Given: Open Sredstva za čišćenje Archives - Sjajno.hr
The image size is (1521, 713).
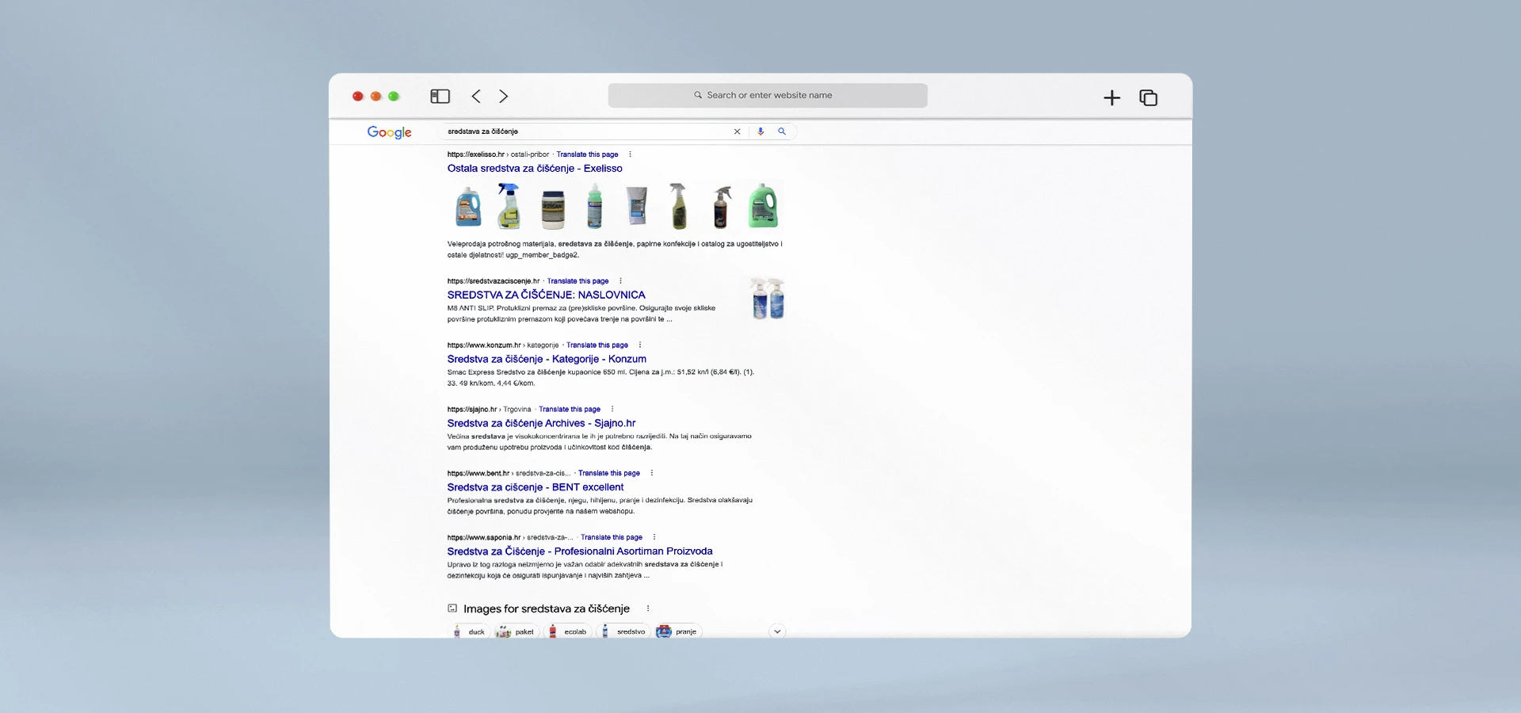Looking at the screenshot, I should [x=541, y=423].
